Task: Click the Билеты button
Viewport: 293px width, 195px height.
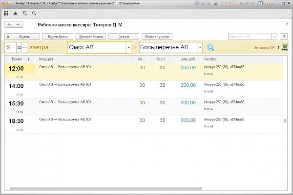Action: pyautogui.click(x=21, y=37)
